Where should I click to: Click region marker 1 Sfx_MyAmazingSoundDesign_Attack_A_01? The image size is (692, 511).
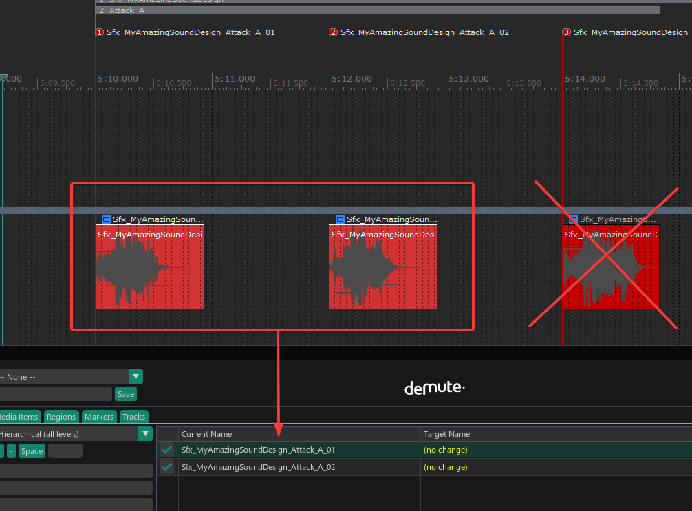(185, 32)
